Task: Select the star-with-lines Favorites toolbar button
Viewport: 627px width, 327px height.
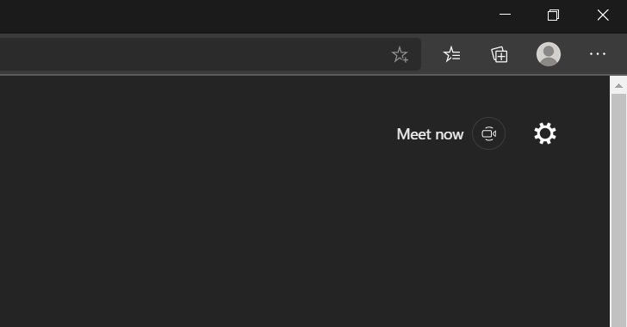Action: pos(451,54)
